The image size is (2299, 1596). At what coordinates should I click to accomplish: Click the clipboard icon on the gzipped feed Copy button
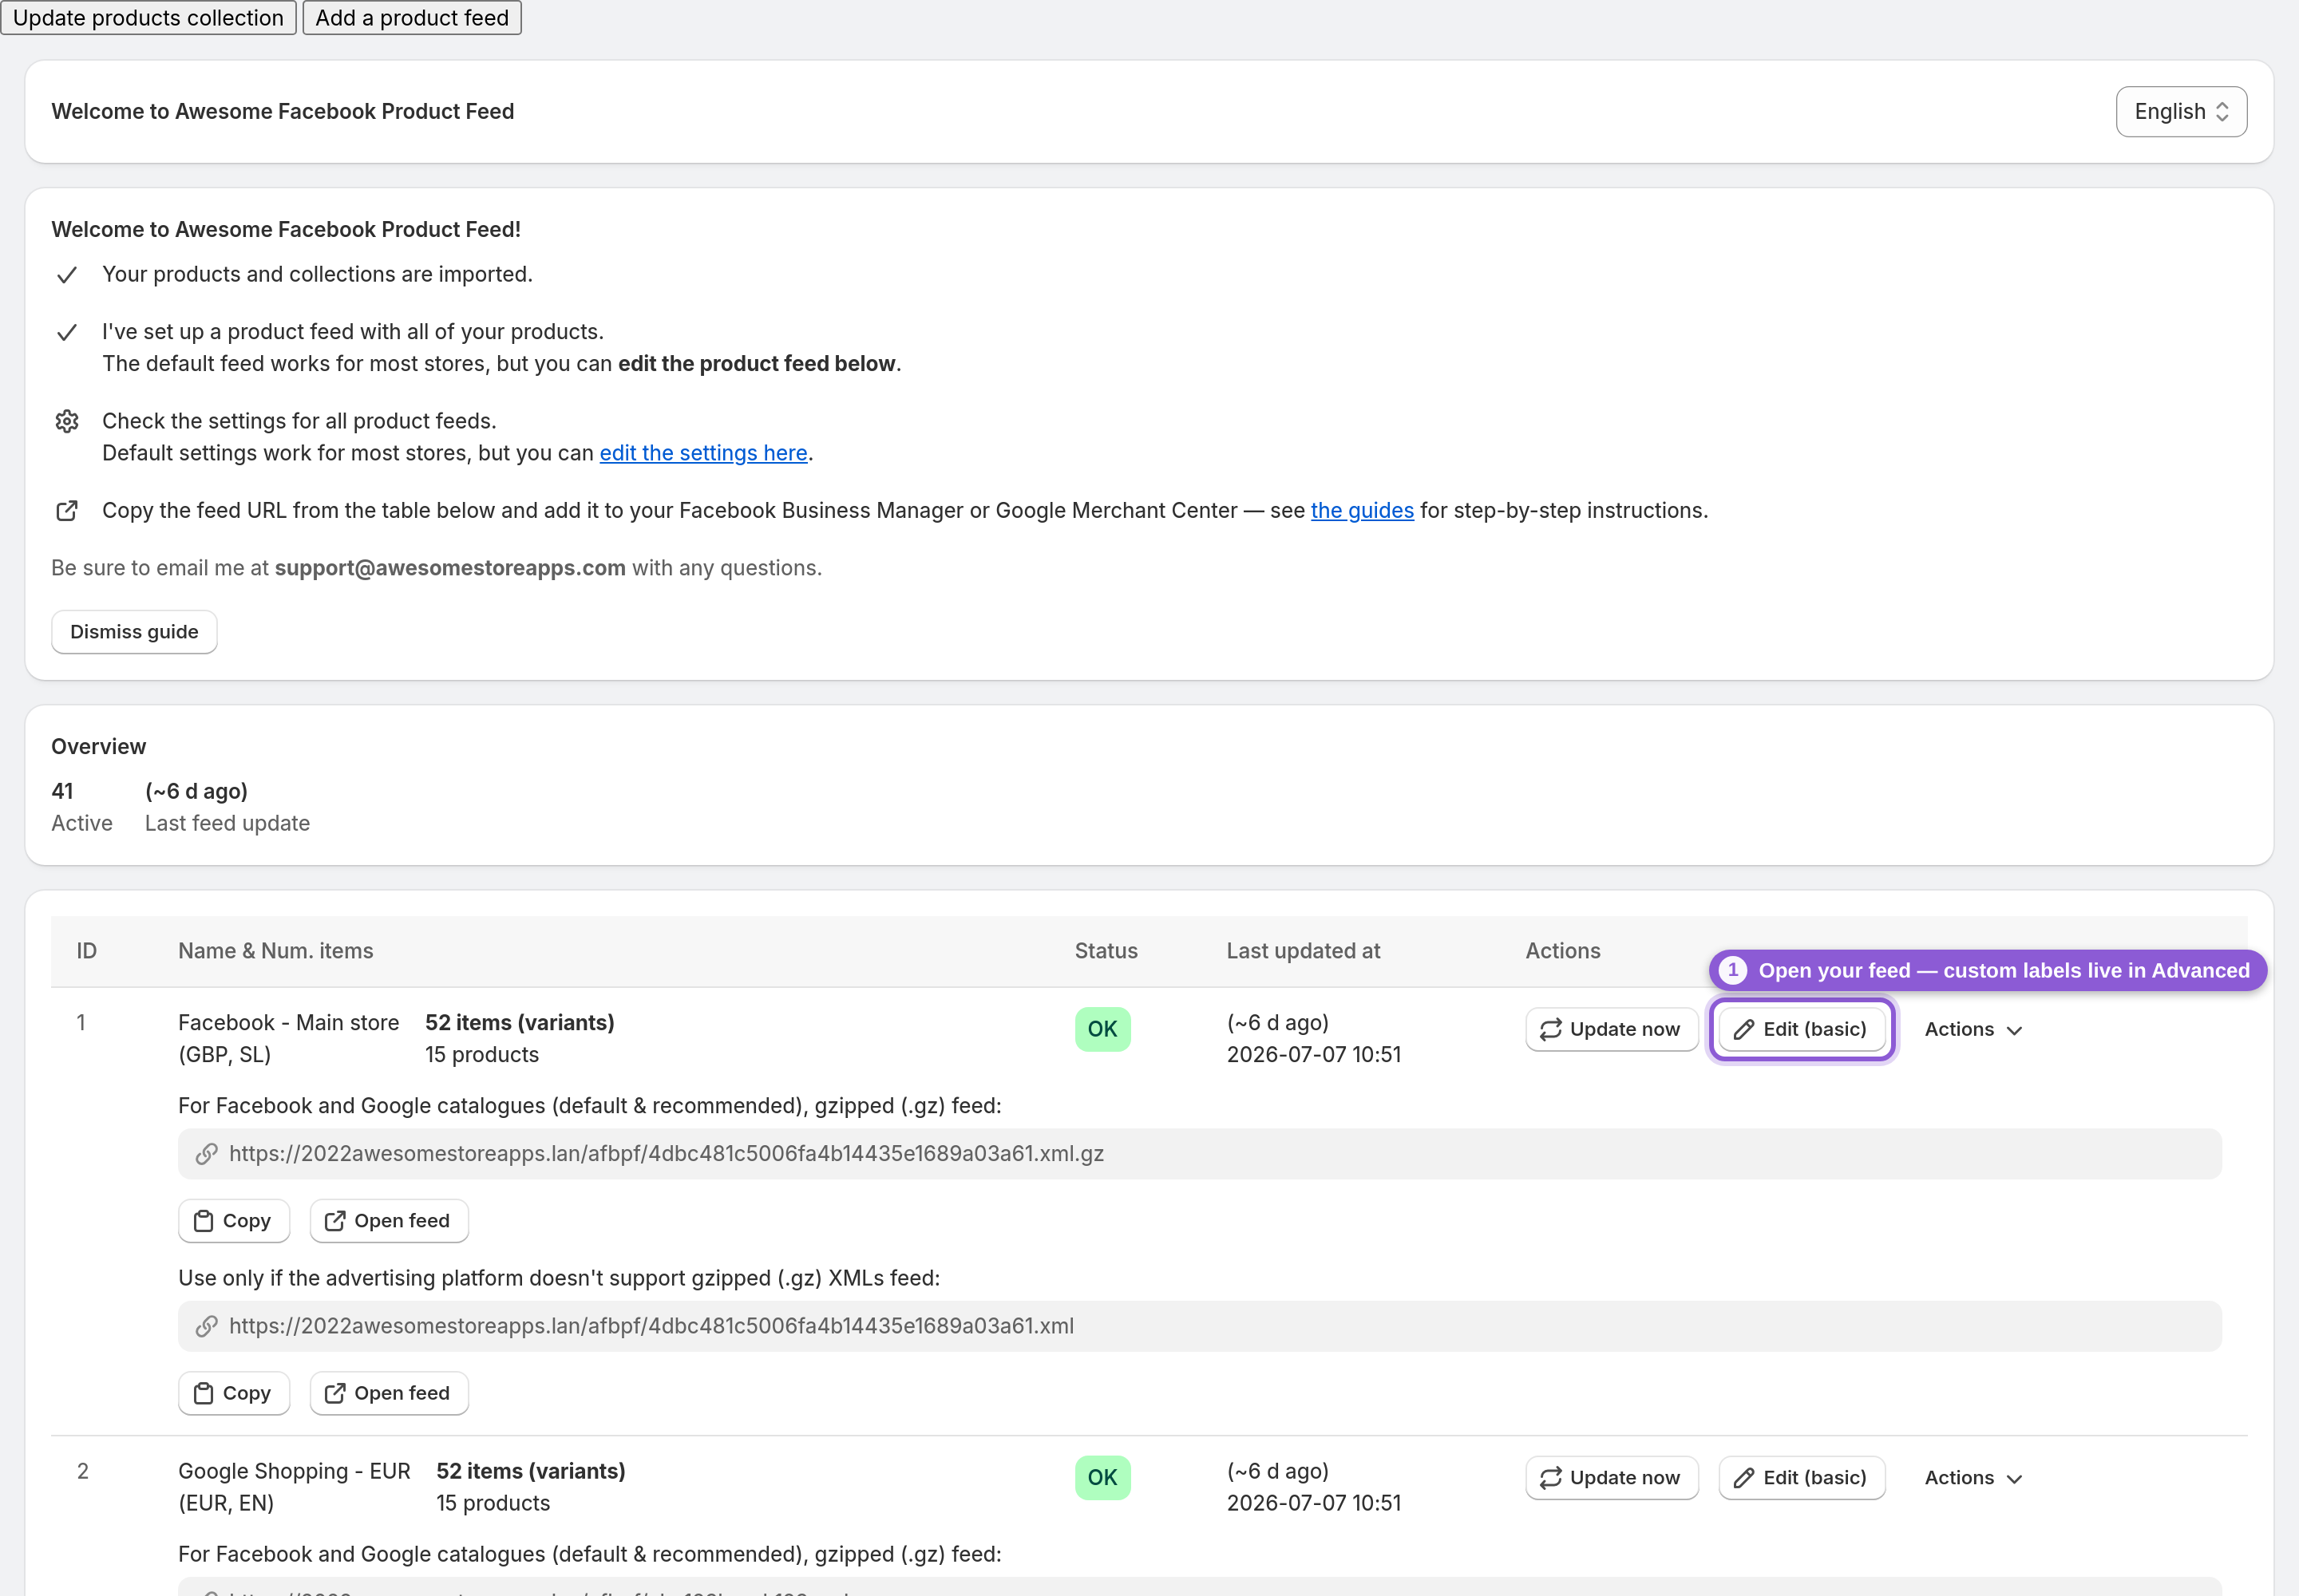point(203,1221)
